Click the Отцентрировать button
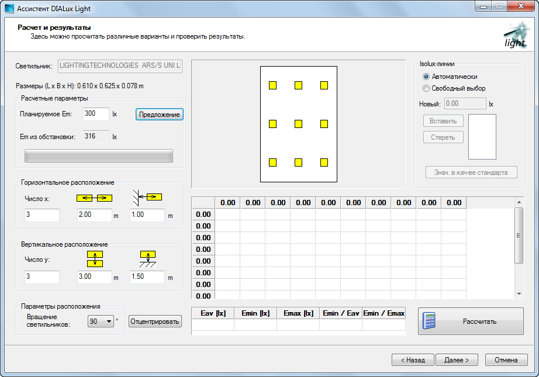The width and height of the screenshot is (539, 377). pos(155,321)
